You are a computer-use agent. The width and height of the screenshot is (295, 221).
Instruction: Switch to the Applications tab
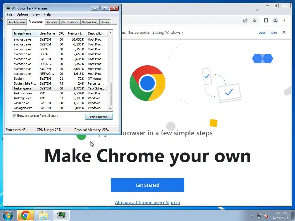[x=17, y=22]
